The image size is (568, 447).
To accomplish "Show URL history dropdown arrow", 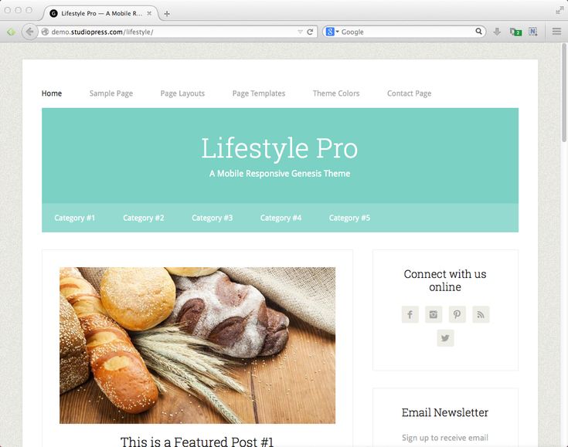I will click(300, 32).
